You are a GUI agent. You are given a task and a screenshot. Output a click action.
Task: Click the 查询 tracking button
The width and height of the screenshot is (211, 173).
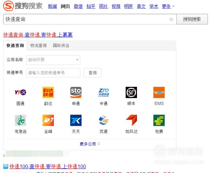[x=93, y=73]
